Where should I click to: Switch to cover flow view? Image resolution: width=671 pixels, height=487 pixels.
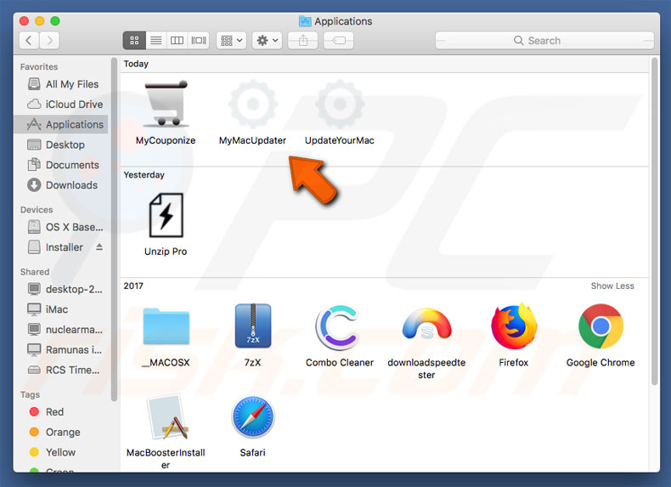(x=199, y=40)
